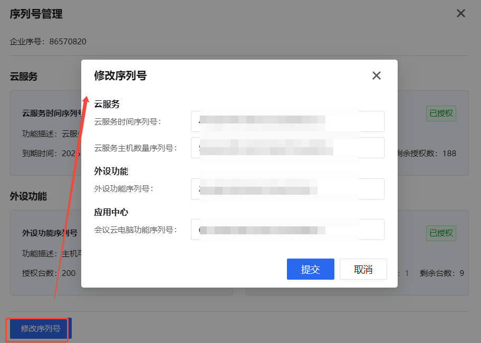
Task: Click the 剩余台数 9 text
Action: [441, 273]
